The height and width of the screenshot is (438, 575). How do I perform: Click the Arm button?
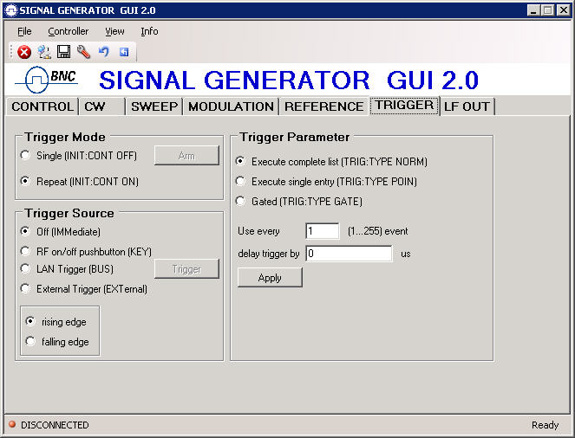[x=186, y=156]
